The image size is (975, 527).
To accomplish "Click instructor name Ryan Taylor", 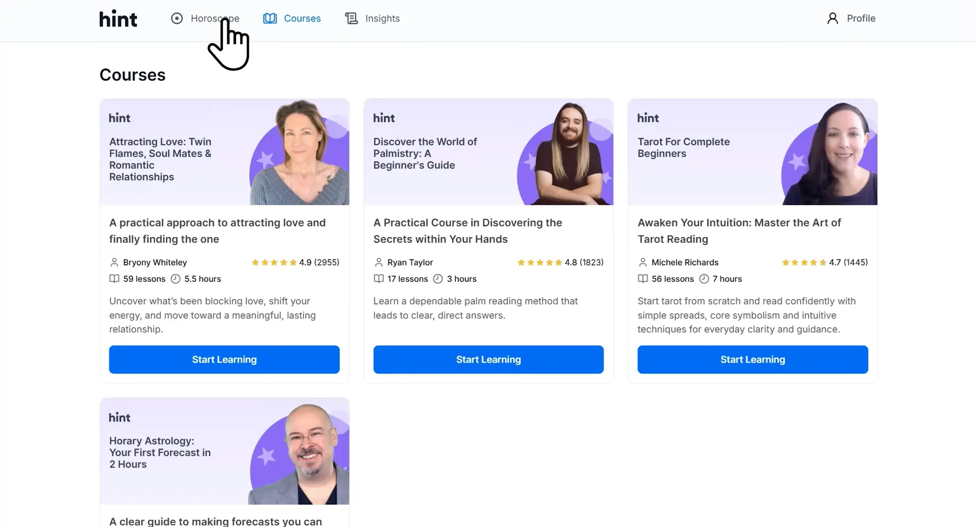I will coord(410,262).
